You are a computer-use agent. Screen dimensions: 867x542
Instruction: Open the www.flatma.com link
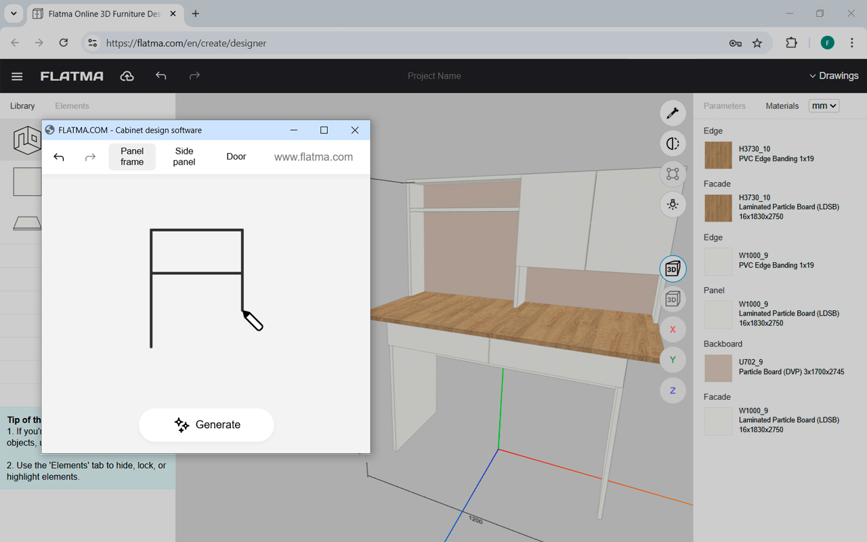click(x=313, y=157)
